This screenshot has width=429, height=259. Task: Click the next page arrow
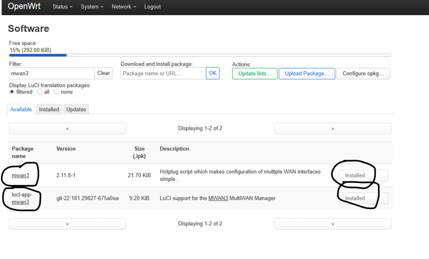point(332,128)
